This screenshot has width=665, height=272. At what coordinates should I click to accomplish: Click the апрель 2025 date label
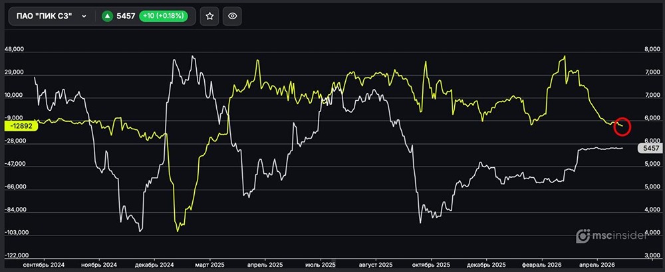(x=265, y=265)
